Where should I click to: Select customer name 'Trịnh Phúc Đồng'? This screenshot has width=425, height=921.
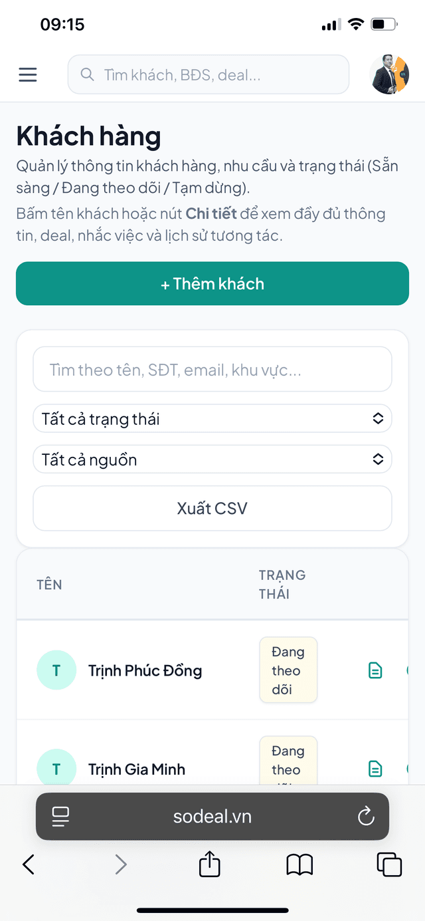point(145,670)
